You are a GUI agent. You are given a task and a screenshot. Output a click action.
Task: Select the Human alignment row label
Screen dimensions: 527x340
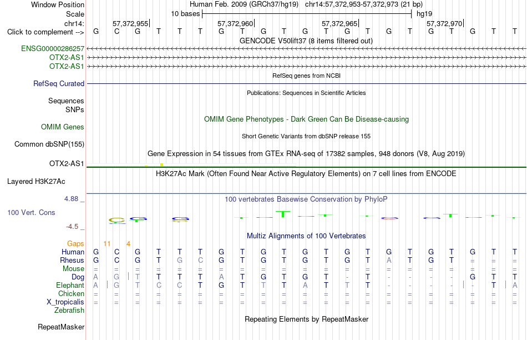pyautogui.click(x=73, y=252)
